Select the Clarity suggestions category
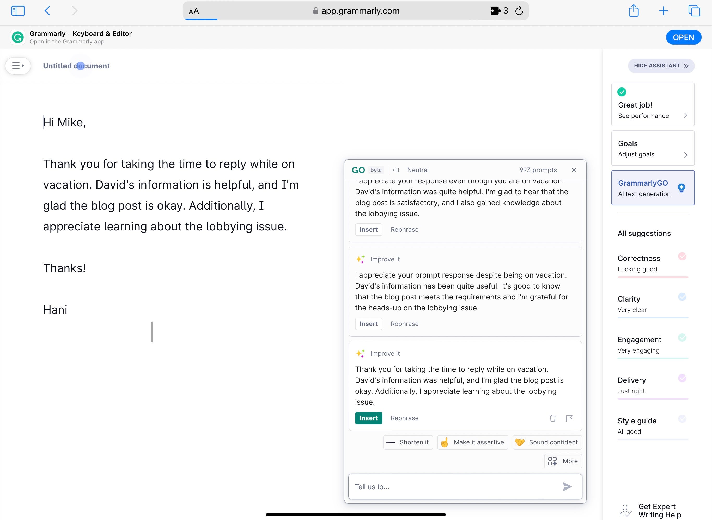Viewport: 712px width, 520px height. pyautogui.click(x=653, y=303)
